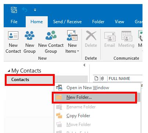Click the Undo arrow in the quick access toolbar
Screen dimensions: 148x133
click(25, 10)
